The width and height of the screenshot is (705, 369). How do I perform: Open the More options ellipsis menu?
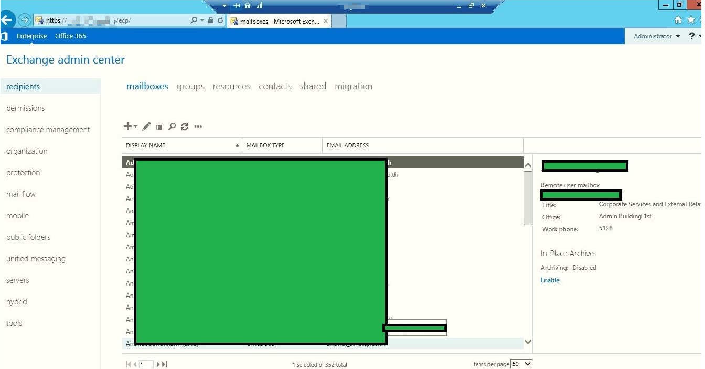click(198, 126)
